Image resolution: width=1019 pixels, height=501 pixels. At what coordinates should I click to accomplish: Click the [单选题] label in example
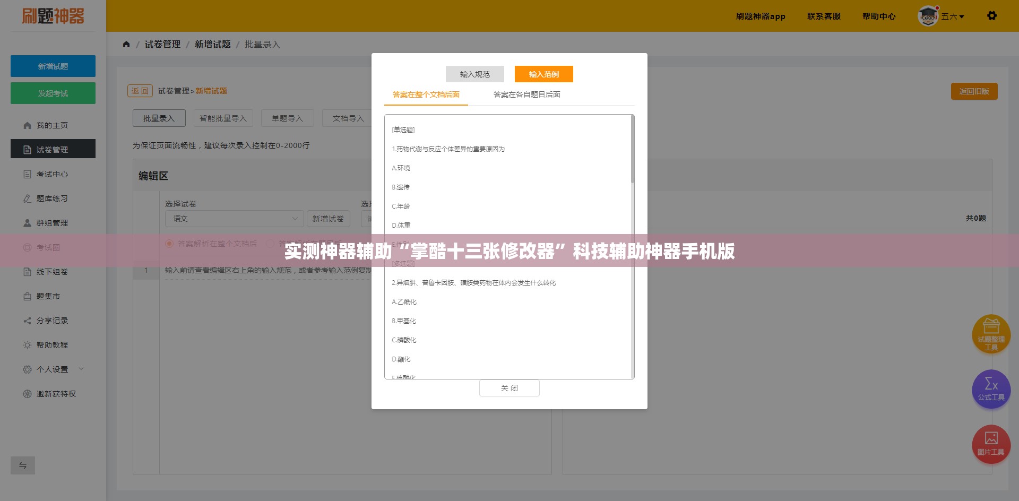[403, 130]
